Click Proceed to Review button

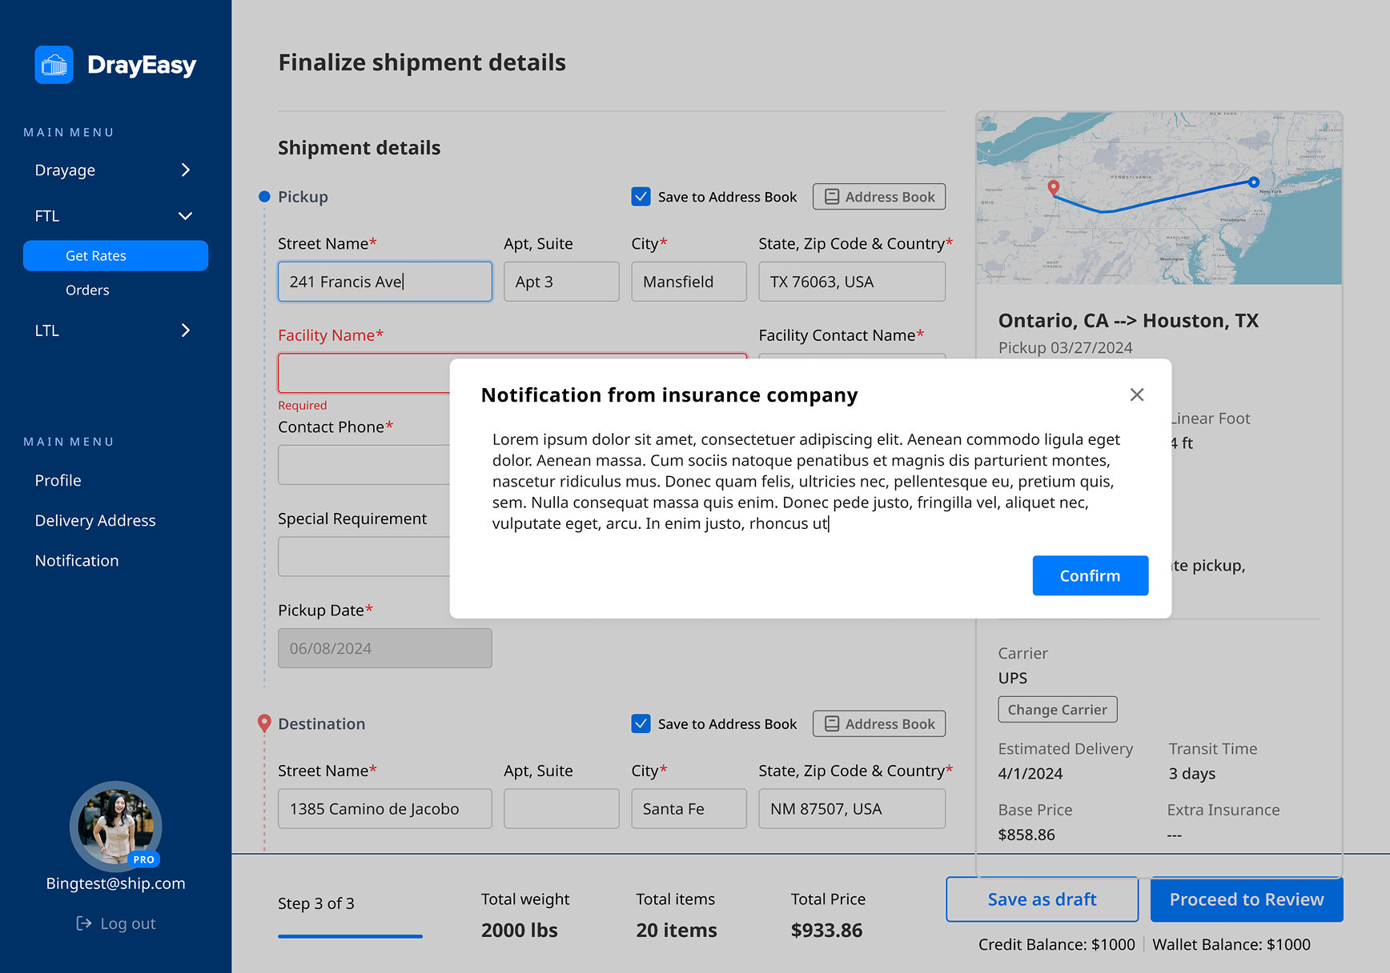pos(1246,899)
